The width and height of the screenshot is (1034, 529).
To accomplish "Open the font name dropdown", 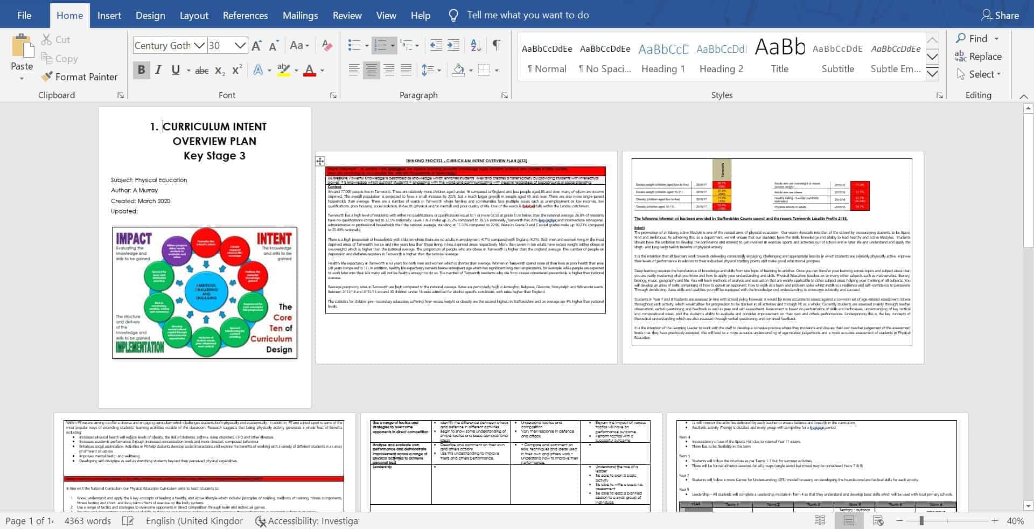I will pos(199,46).
